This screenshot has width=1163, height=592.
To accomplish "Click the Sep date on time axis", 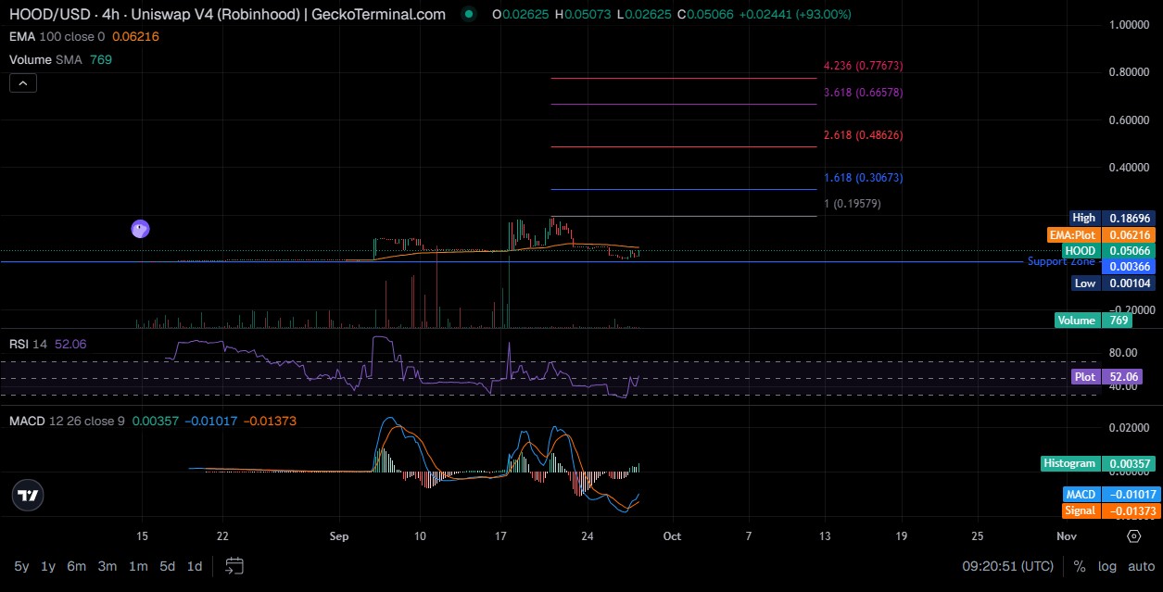I will click(x=338, y=535).
